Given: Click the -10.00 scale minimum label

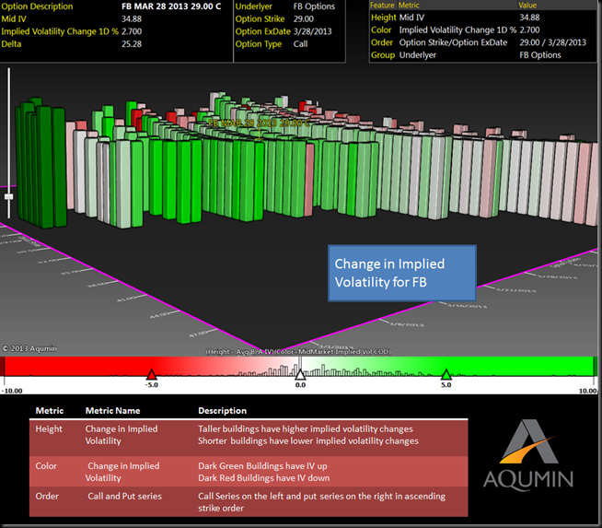Looking at the screenshot, I should coord(12,391).
